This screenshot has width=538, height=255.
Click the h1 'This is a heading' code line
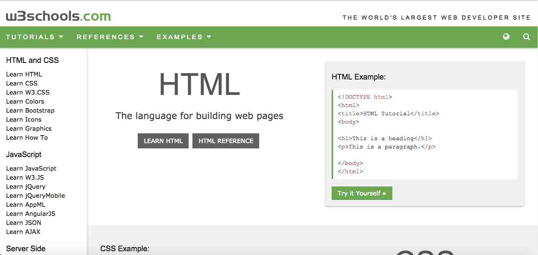(385, 138)
